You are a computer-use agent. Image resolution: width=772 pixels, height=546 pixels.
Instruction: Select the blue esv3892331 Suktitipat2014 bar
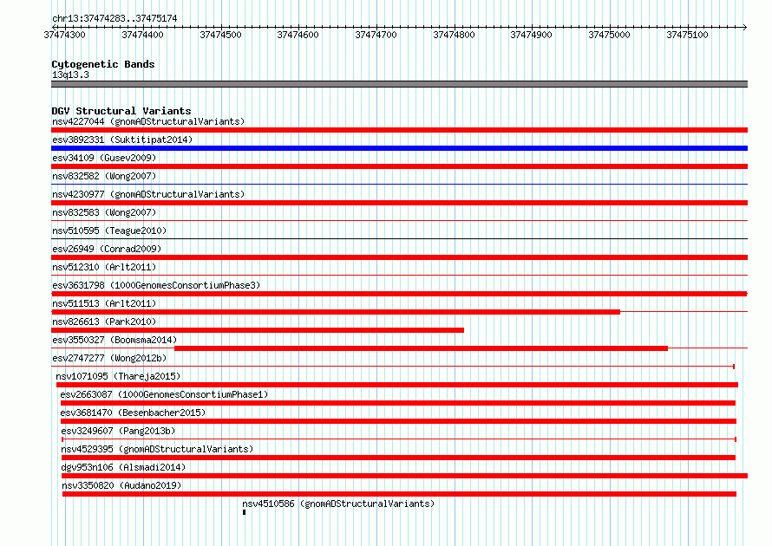399,148
